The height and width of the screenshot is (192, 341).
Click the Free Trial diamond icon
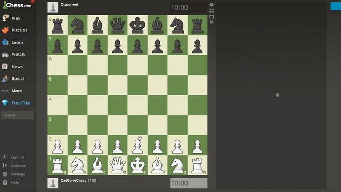pyautogui.click(x=5, y=103)
